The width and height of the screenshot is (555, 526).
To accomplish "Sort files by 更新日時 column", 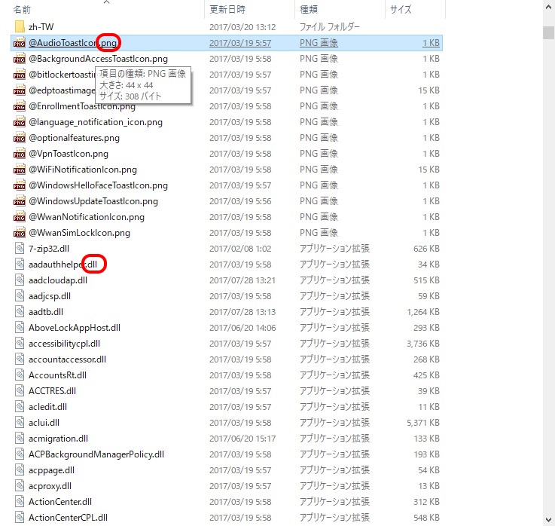I will 226,10.
